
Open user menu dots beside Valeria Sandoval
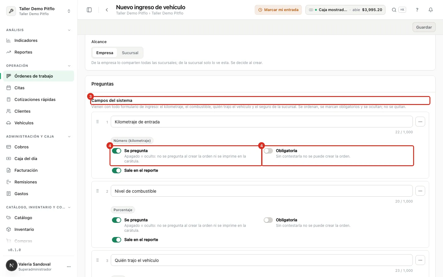click(x=69, y=267)
